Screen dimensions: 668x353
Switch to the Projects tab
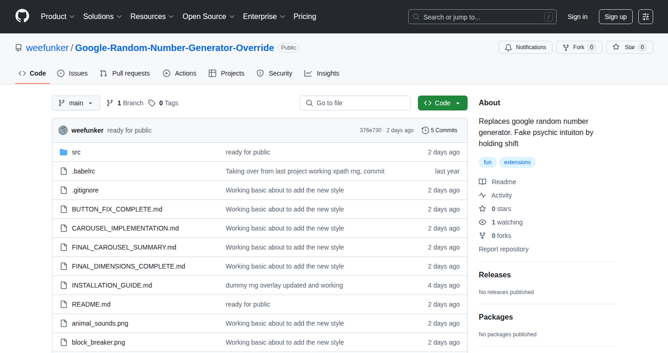226,73
